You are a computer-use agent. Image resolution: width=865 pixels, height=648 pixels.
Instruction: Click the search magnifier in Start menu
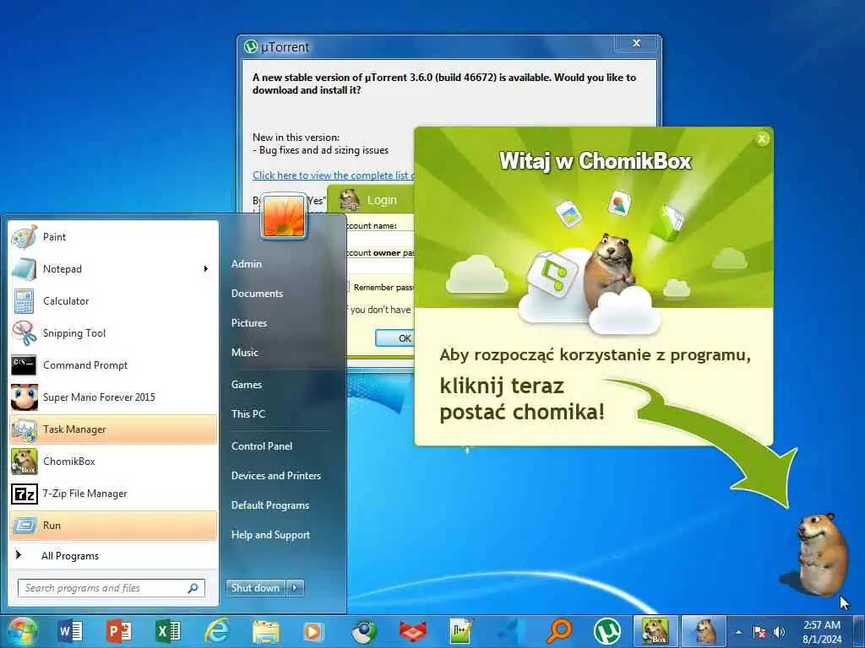click(x=193, y=588)
